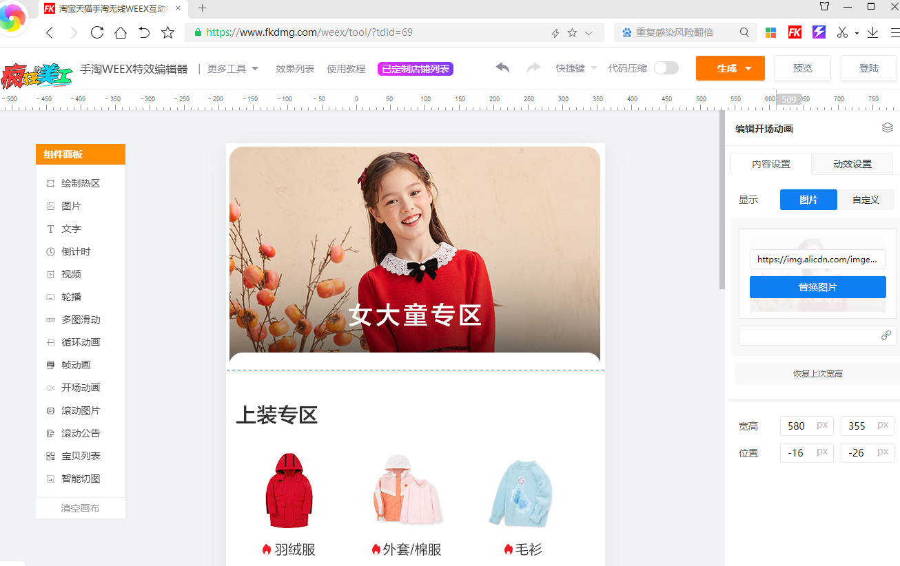Screen dimensions: 900x566
Task: Click the 倒计时 countdown clock icon
Action: coord(50,251)
